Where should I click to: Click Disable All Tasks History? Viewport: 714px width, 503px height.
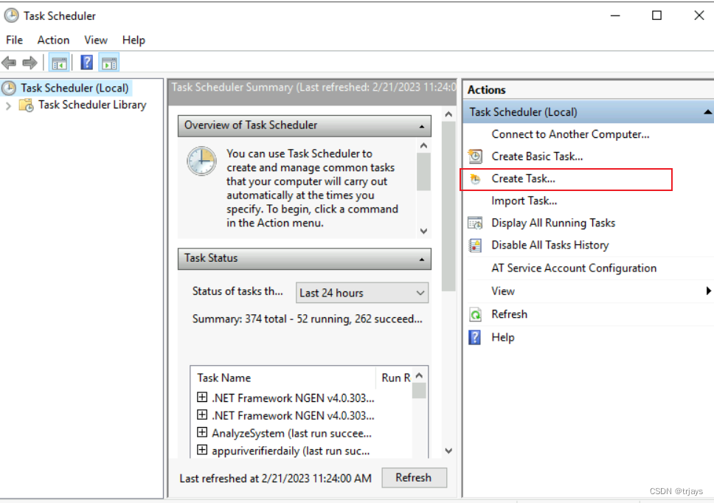coord(550,246)
